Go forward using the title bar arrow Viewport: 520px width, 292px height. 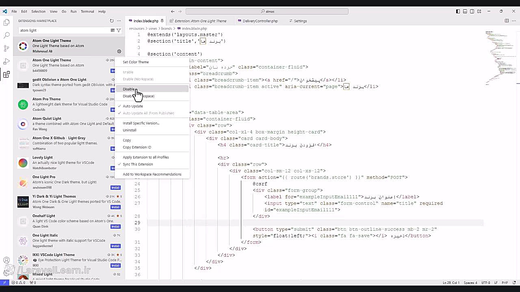180,11
